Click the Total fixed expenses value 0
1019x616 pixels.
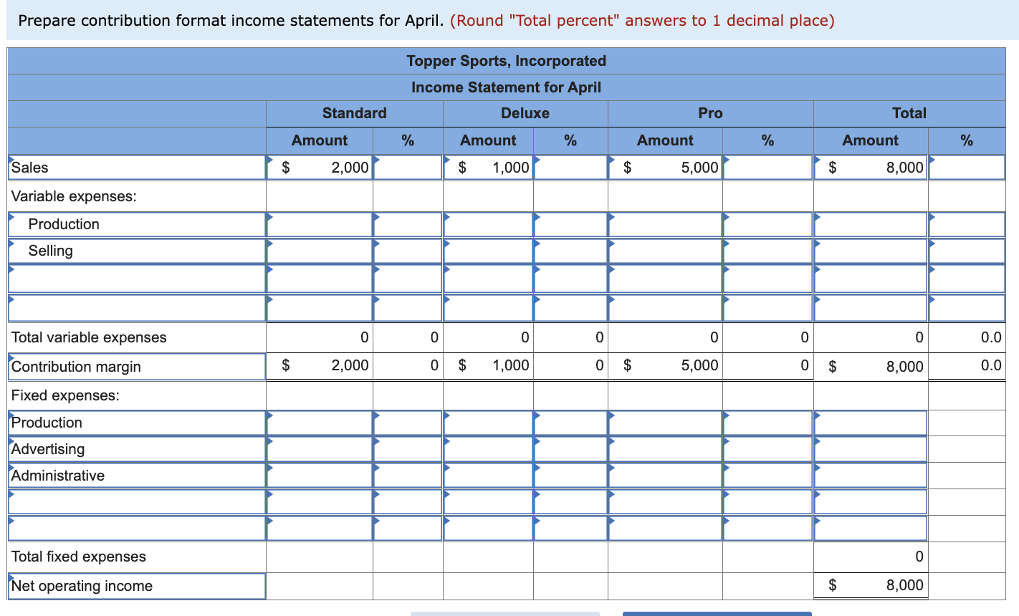click(919, 557)
